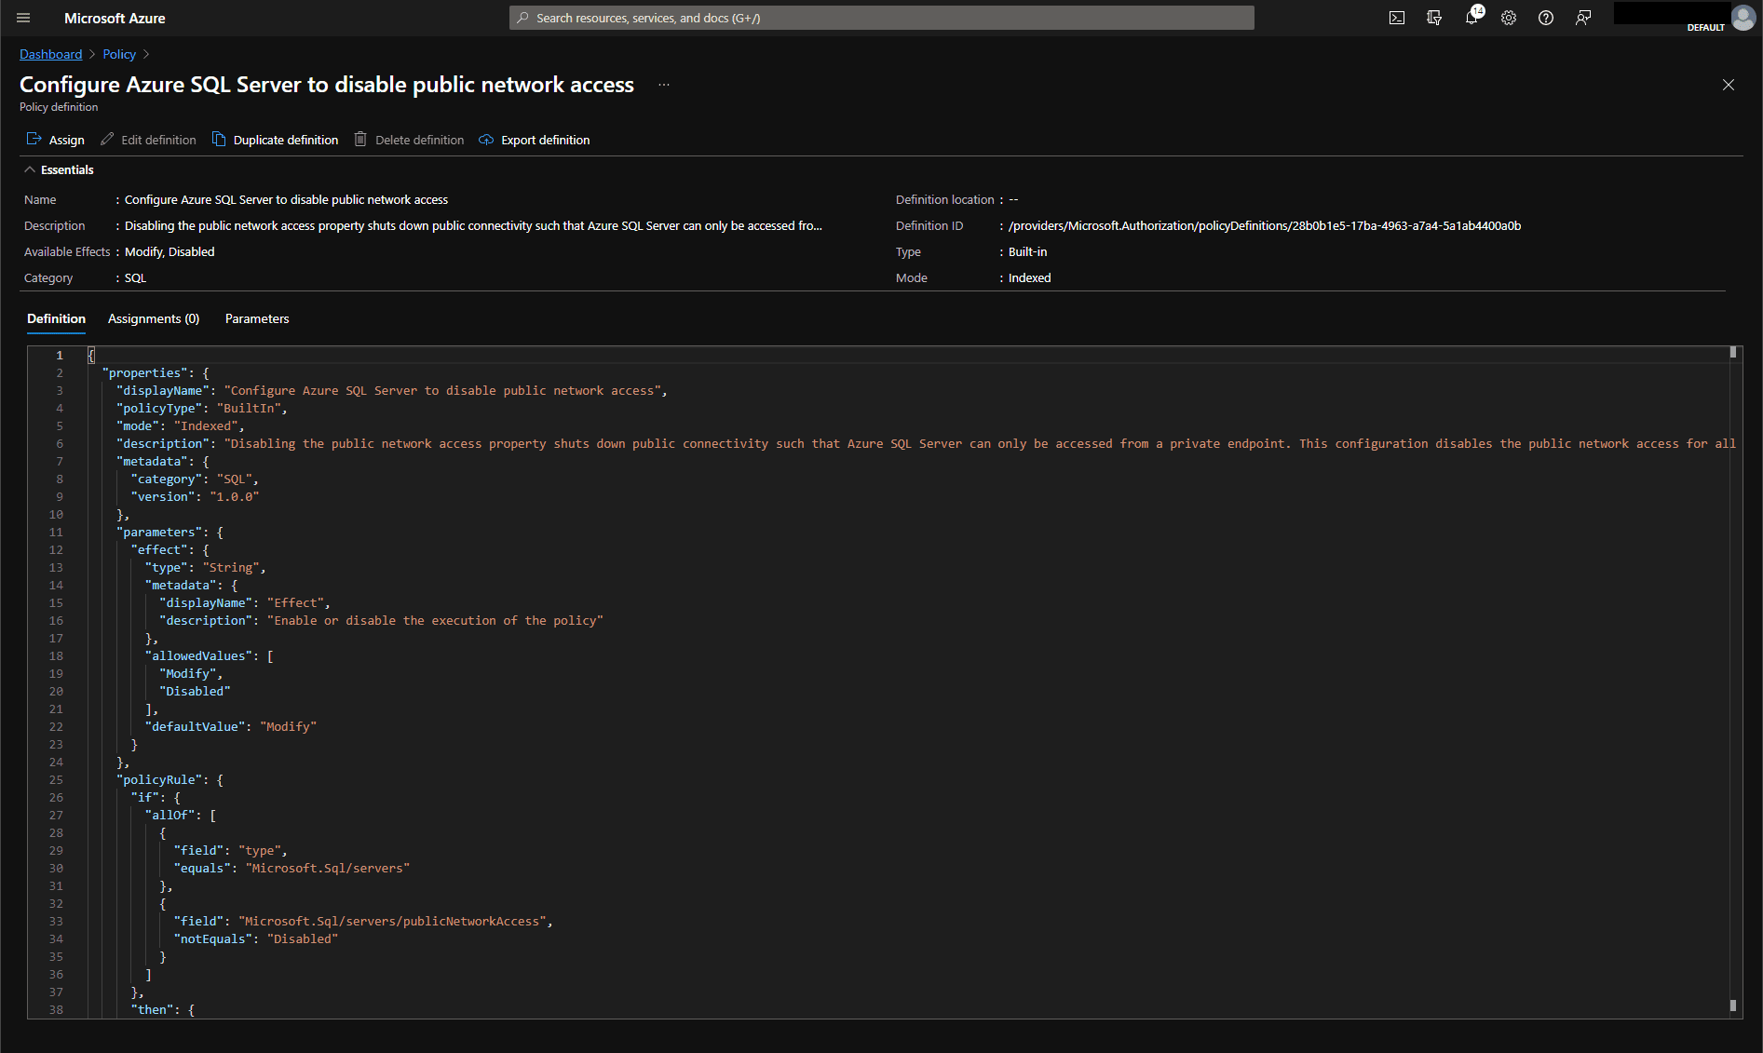The width and height of the screenshot is (1763, 1053).
Task: Switch to the Parameters tab
Action: (x=257, y=318)
